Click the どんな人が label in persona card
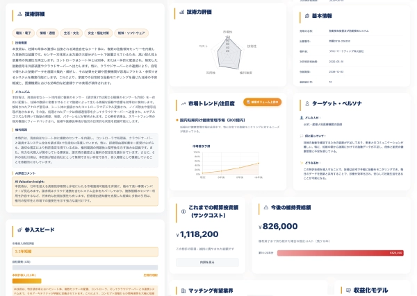This screenshot has height=296, width=417. pos(313,117)
